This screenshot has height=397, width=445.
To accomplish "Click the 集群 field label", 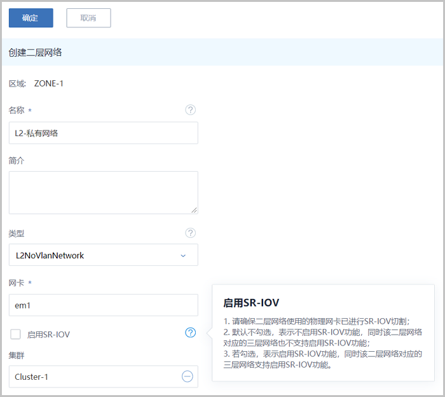I will click(17, 354).
